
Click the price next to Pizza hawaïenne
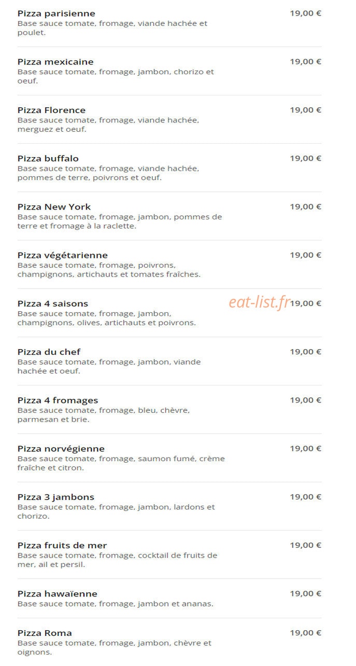tap(305, 593)
